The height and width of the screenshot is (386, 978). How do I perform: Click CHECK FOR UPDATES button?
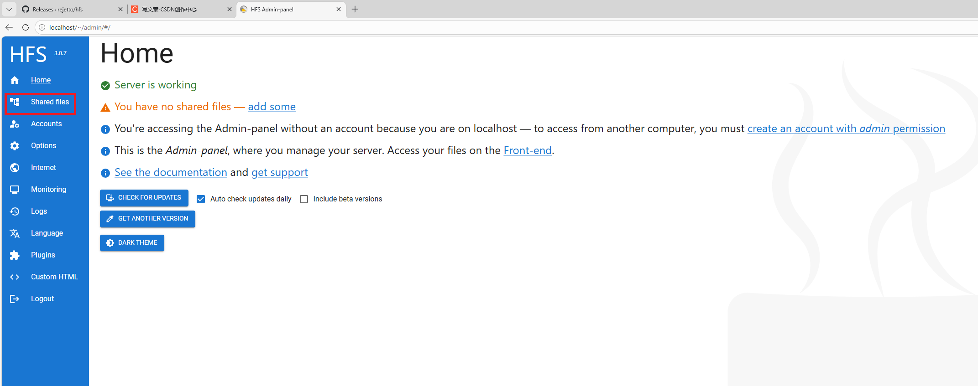pos(144,198)
